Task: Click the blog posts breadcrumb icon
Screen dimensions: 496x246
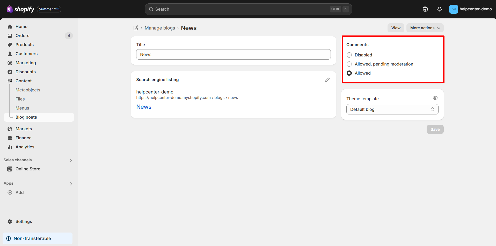Action: 136,28
